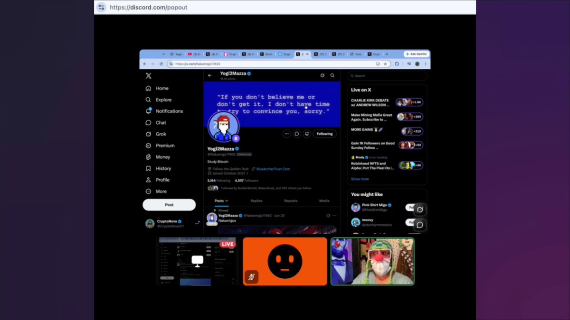Open the Chrome three-dot menu

(x=426, y=64)
